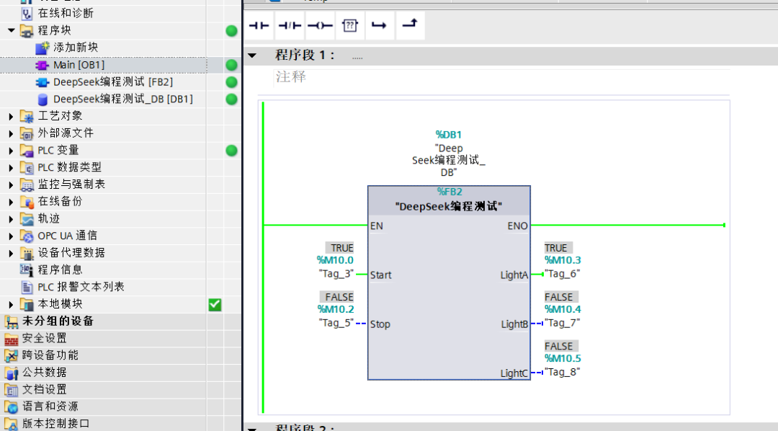This screenshot has width=778, height=431.
Task: Click the 程序信息 icon
Action: 27,270
